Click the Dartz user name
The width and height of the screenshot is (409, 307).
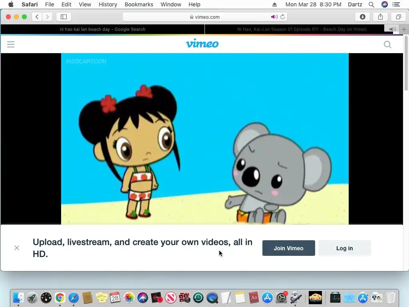click(x=355, y=4)
